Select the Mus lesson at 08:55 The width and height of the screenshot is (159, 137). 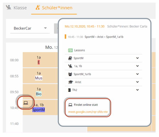39,78
